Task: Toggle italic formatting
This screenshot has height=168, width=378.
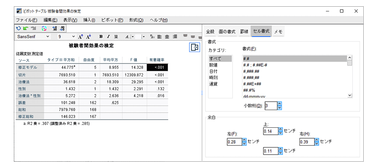Action: pyautogui.click(x=108, y=37)
